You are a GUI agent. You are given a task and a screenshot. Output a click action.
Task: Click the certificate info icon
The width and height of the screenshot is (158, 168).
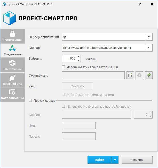point(139,75)
